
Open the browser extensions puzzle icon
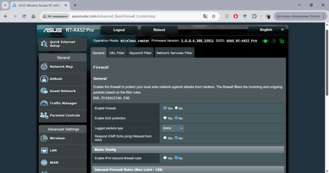click(x=254, y=16)
